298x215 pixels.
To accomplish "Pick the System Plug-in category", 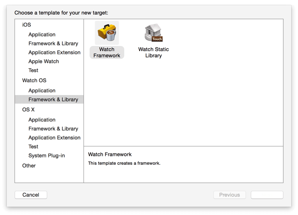I will [x=46, y=155].
